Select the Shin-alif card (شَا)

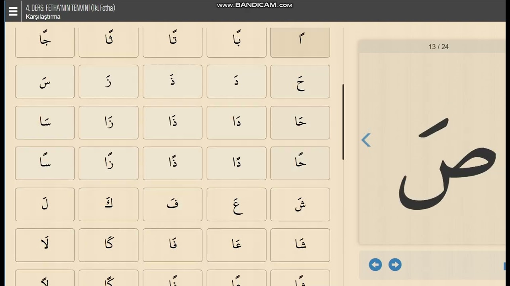300,245
